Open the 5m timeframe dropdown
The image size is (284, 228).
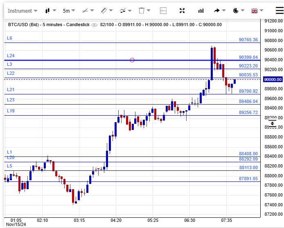click(x=69, y=11)
